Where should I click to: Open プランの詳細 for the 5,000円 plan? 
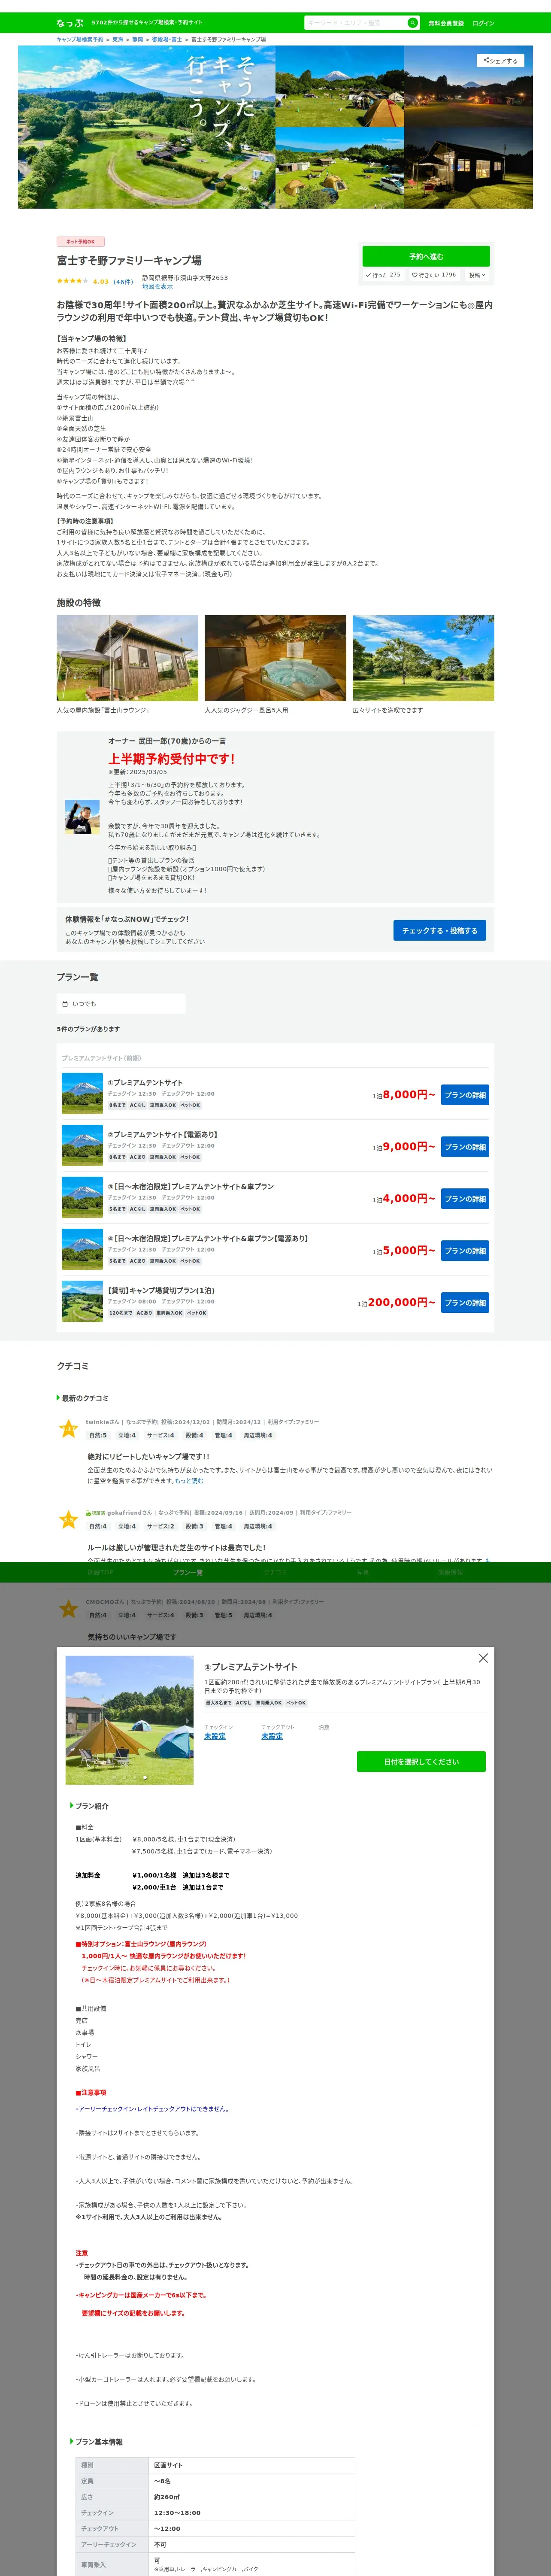coord(465,1251)
